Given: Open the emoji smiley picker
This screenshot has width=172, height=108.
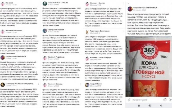Looking at the screenshot, I should (165, 100).
